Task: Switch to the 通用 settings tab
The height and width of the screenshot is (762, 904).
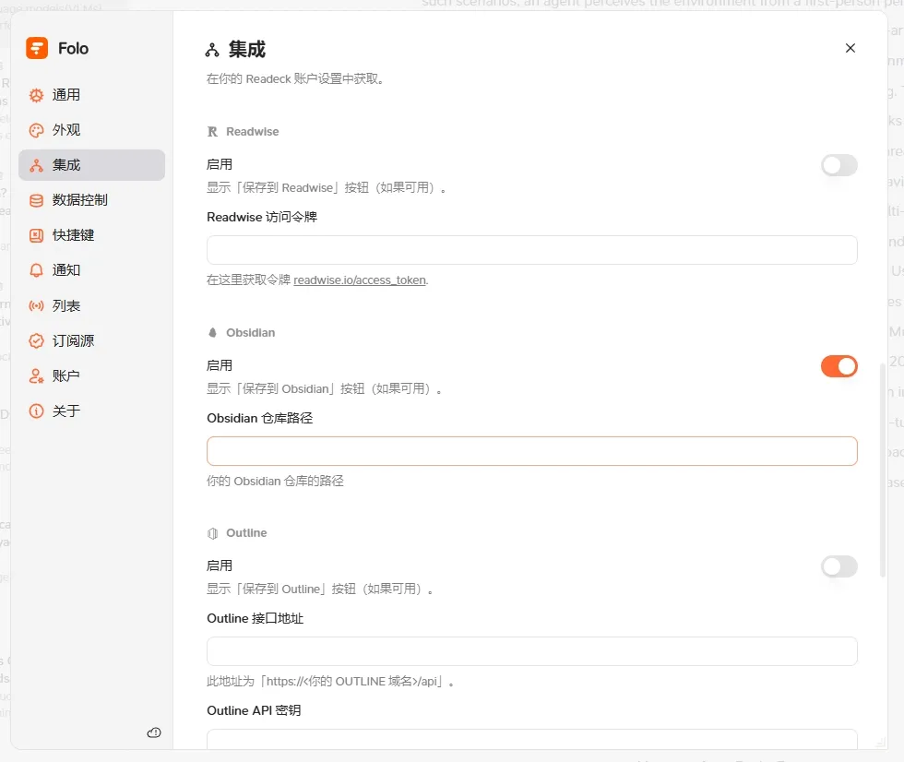Action: point(91,95)
